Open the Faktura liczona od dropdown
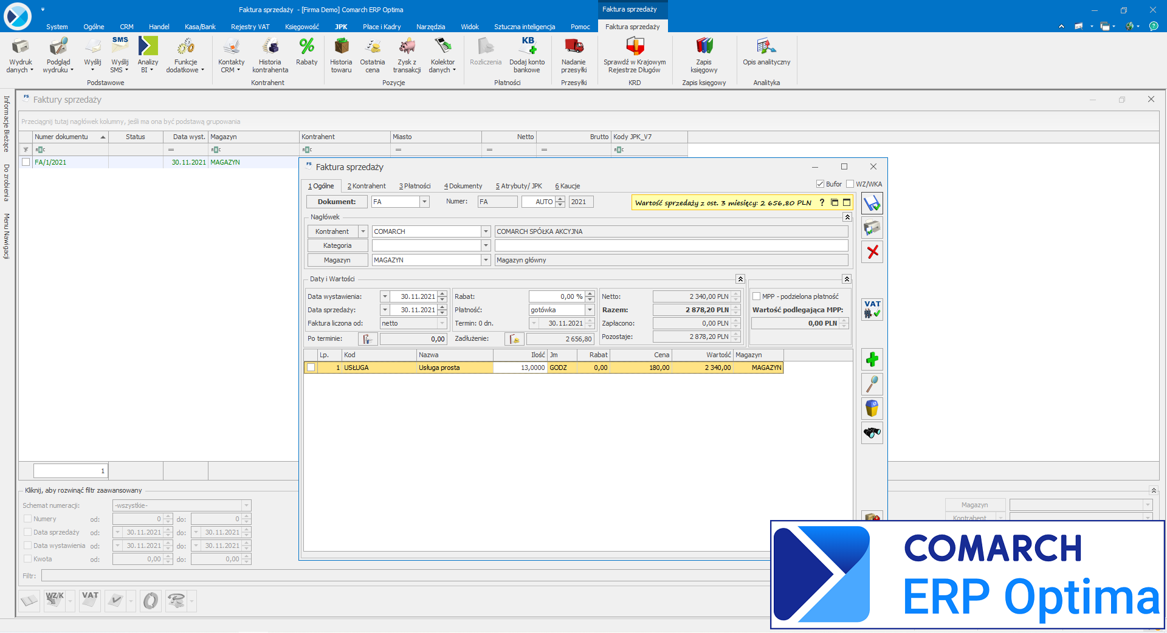Image resolution: width=1167 pixels, height=633 pixels. 442,323
